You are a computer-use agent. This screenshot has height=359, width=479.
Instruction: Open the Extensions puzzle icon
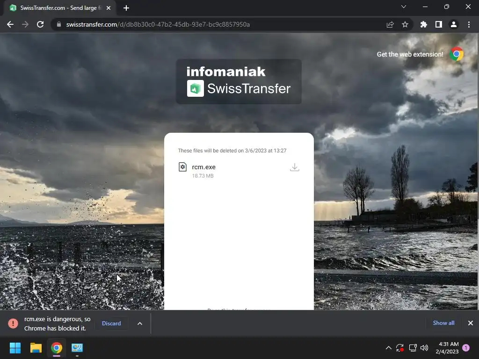[424, 24]
